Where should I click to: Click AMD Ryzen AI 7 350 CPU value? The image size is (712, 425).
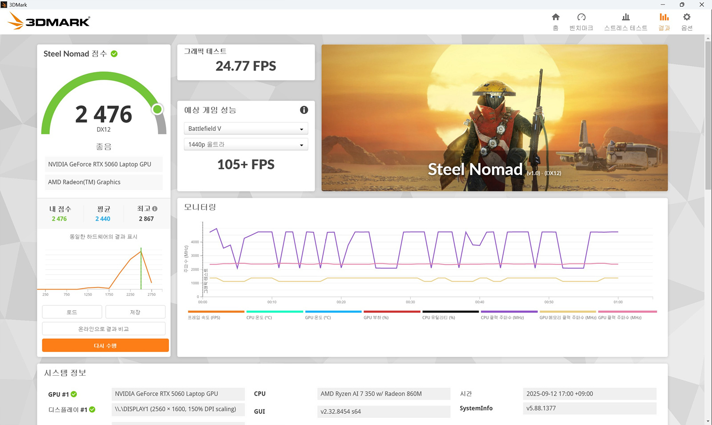(384, 394)
